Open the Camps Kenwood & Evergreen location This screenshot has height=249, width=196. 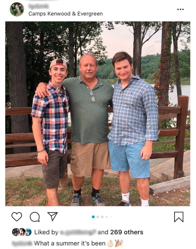[x=66, y=14]
